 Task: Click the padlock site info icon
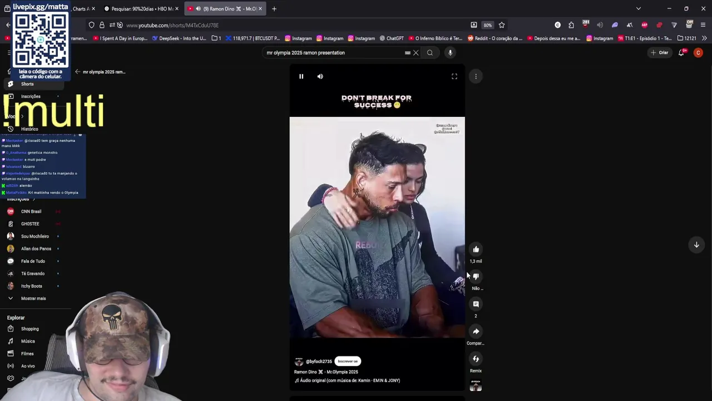(x=102, y=25)
